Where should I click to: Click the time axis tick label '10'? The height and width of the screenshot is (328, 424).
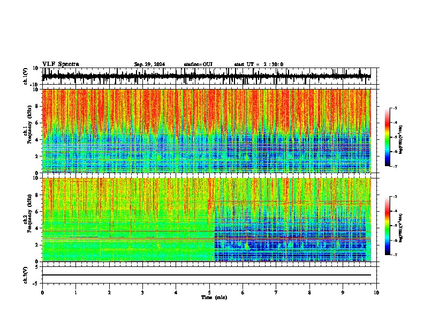pyautogui.click(x=376, y=293)
